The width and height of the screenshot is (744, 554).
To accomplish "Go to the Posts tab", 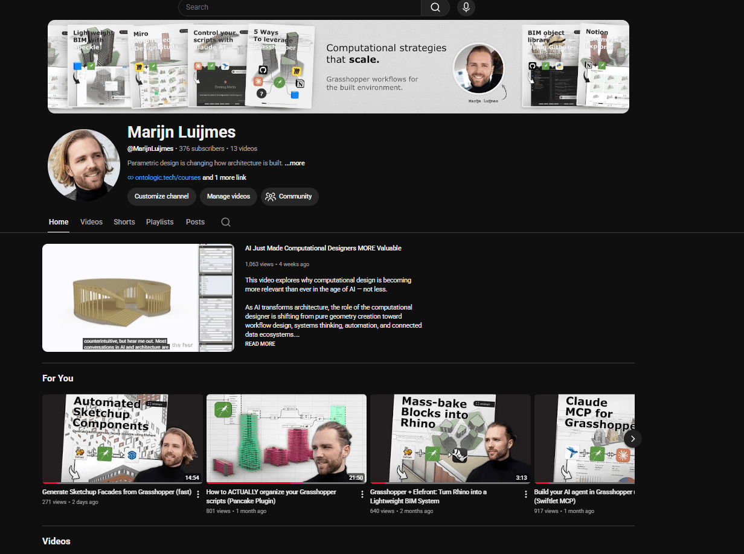I will 195,222.
